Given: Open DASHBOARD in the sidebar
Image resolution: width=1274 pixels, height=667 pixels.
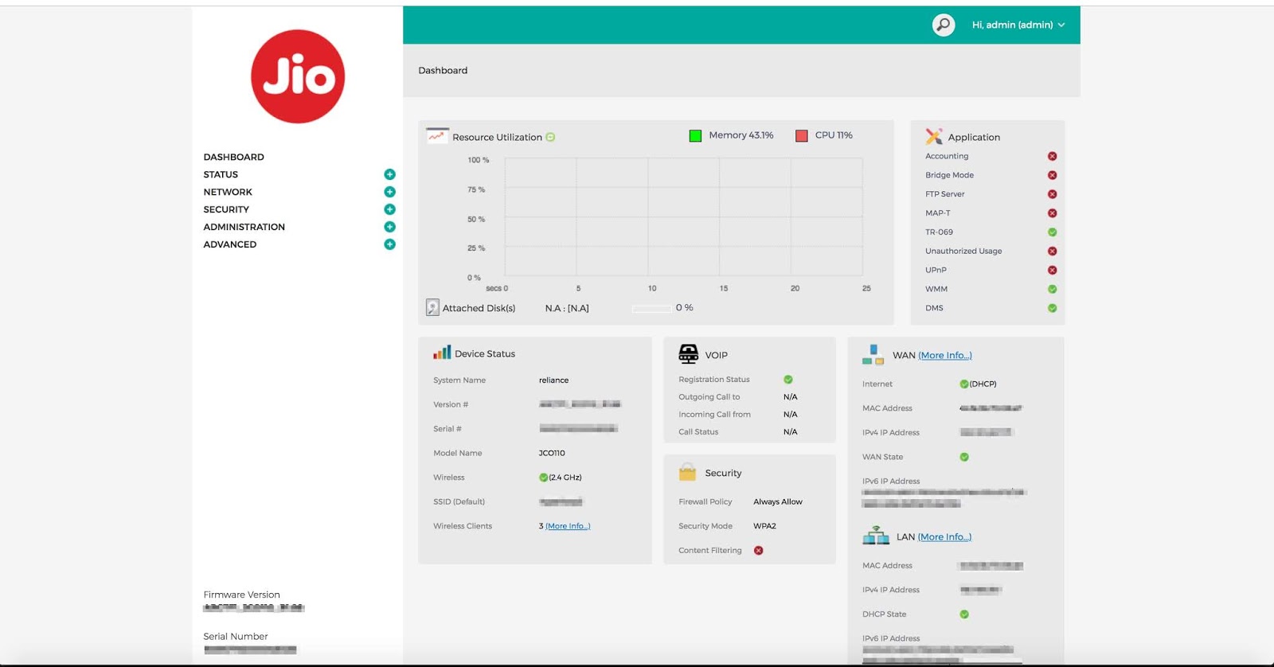Looking at the screenshot, I should pyautogui.click(x=233, y=157).
